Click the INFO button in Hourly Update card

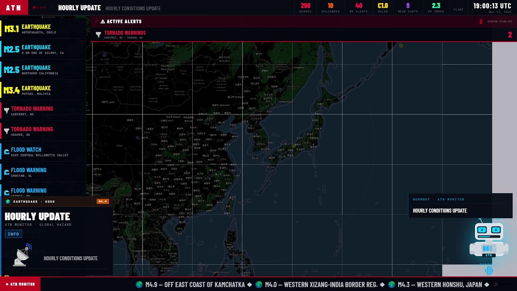(13, 234)
